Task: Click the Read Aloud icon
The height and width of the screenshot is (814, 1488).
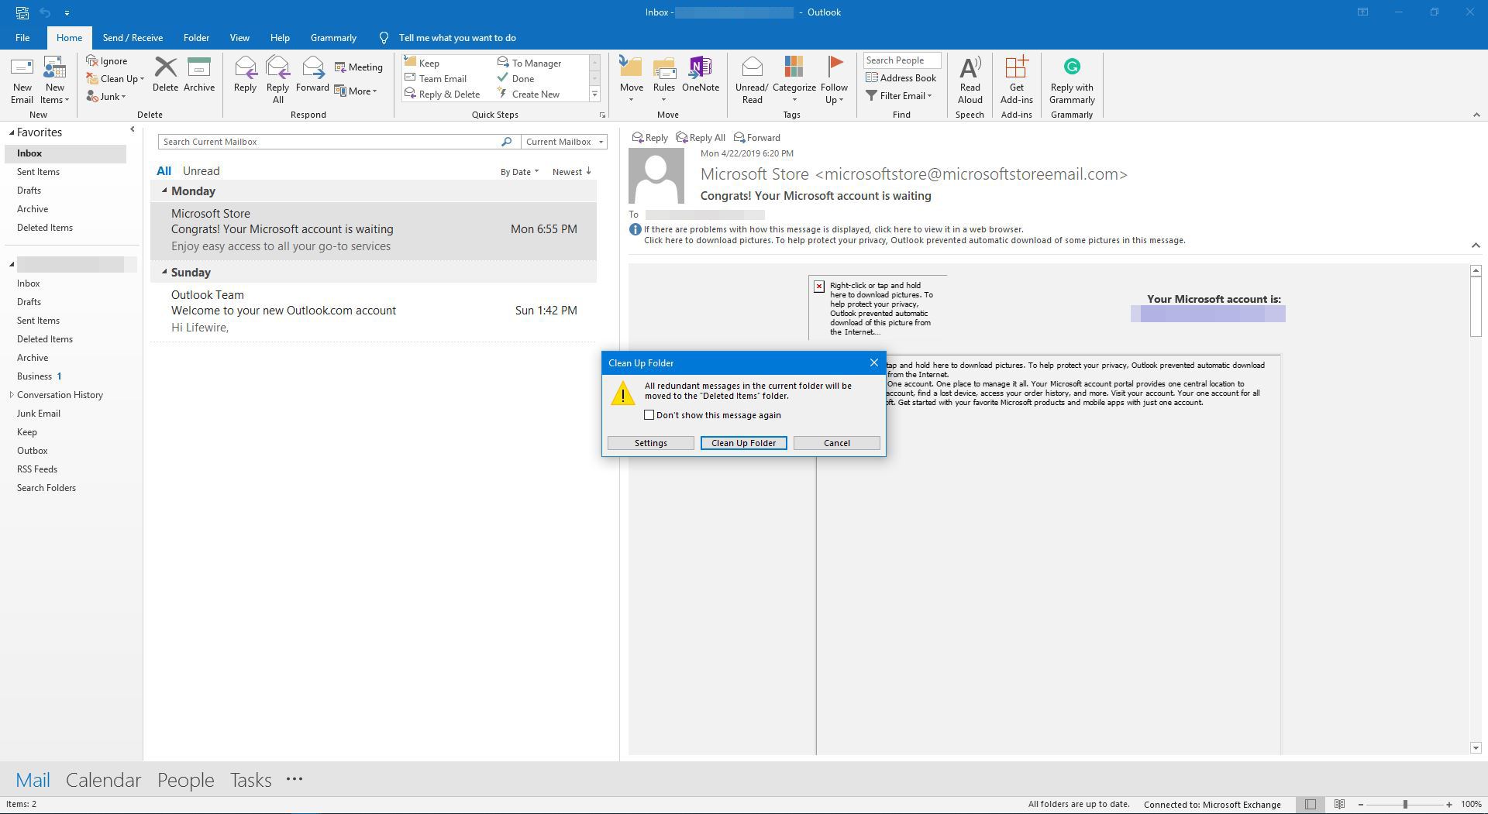Action: tap(970, 67)
